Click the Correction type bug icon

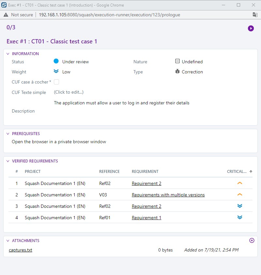point(177,72)
